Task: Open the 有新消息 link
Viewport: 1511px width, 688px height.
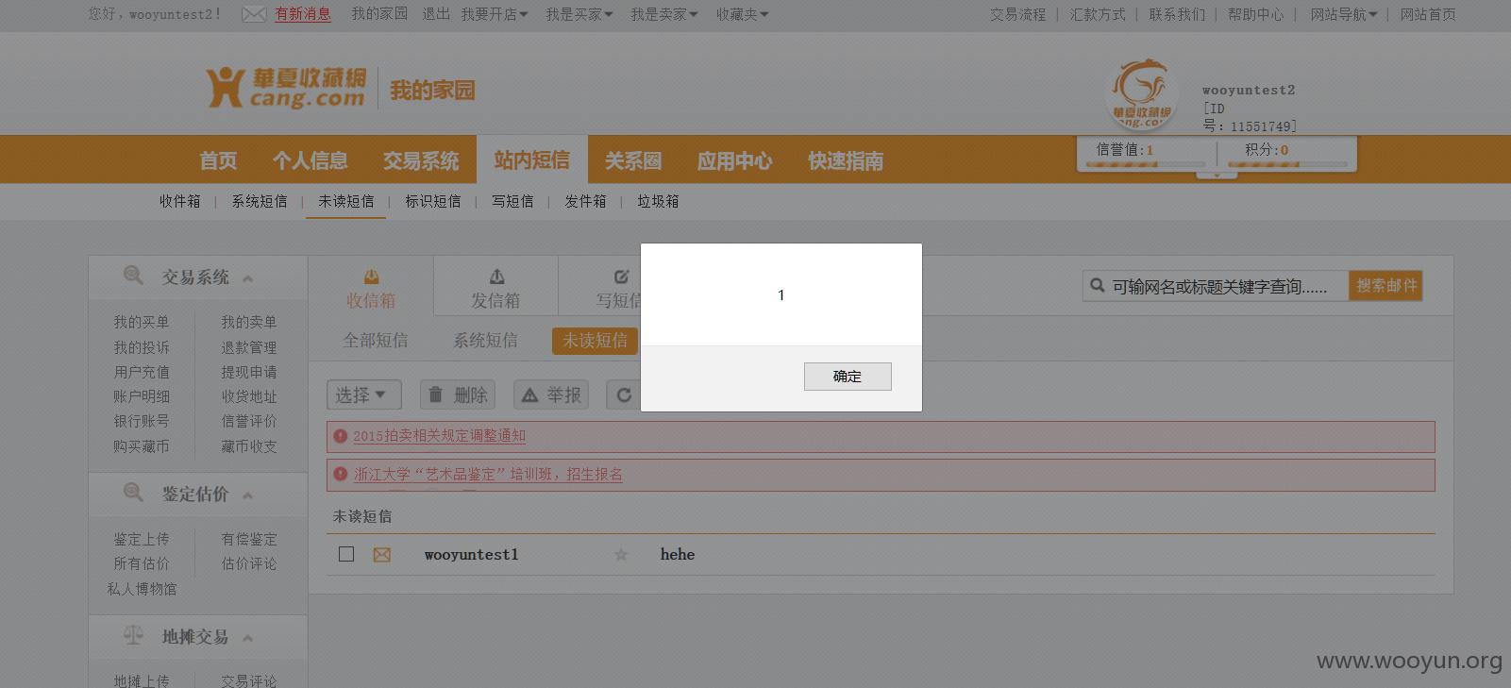Action: pyautogui.click(x=303, y=14)
